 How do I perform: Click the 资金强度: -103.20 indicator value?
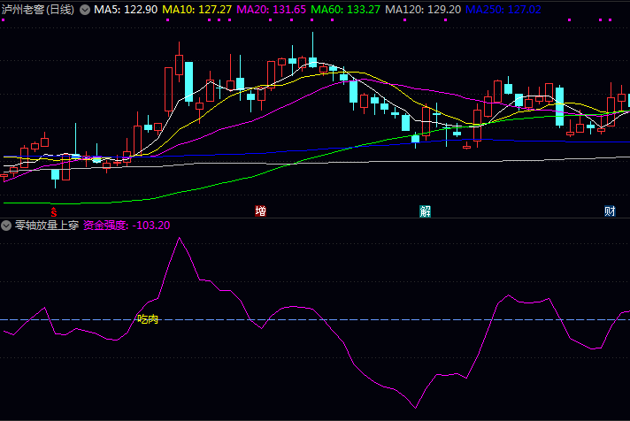tap(127, 226)
